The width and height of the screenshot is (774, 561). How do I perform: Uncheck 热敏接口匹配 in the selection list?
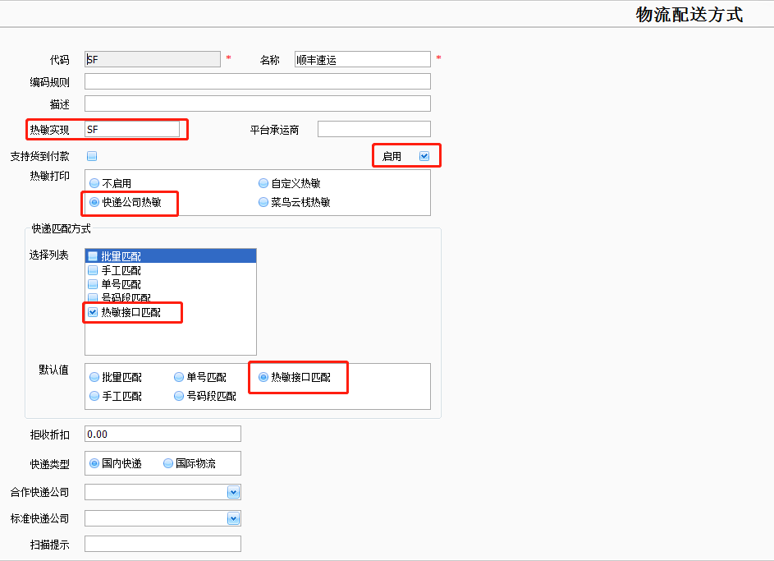[92, 312]
